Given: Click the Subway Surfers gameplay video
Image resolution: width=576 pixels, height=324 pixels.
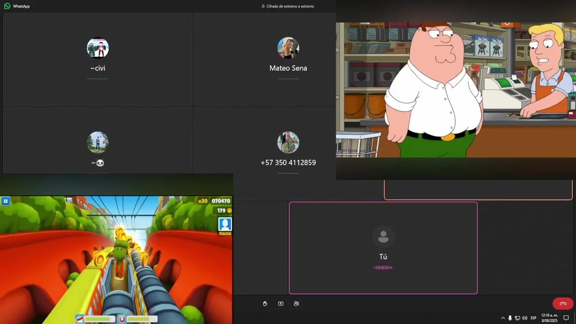Looking at the screenshot, I should 116,260.
